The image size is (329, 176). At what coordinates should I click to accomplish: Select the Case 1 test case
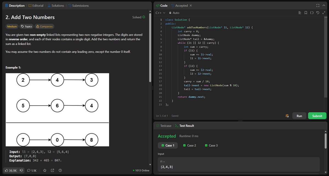coord(168,145)
